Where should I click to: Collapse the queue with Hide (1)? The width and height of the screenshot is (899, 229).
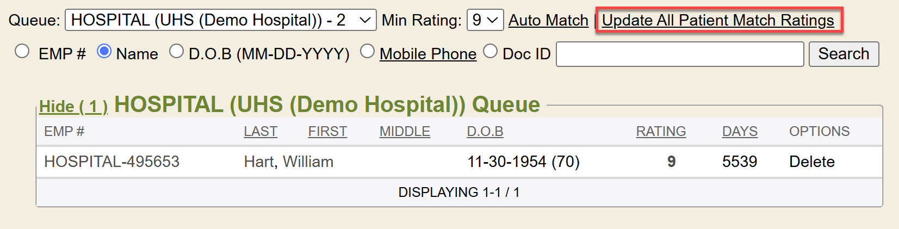(x=73, y=106)
